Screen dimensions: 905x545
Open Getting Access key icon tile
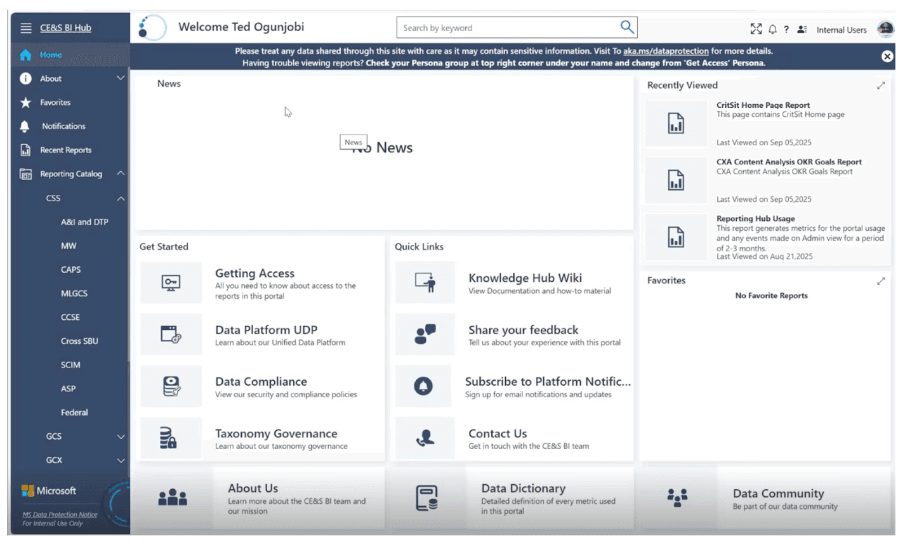click(171, 282)
